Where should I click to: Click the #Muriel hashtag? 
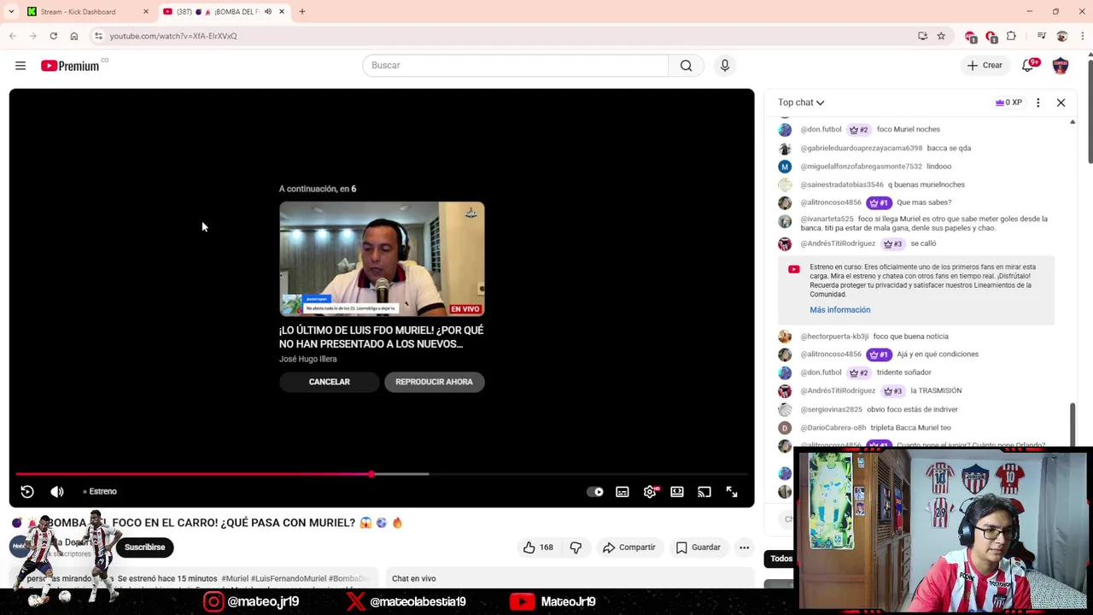(234, 579)
